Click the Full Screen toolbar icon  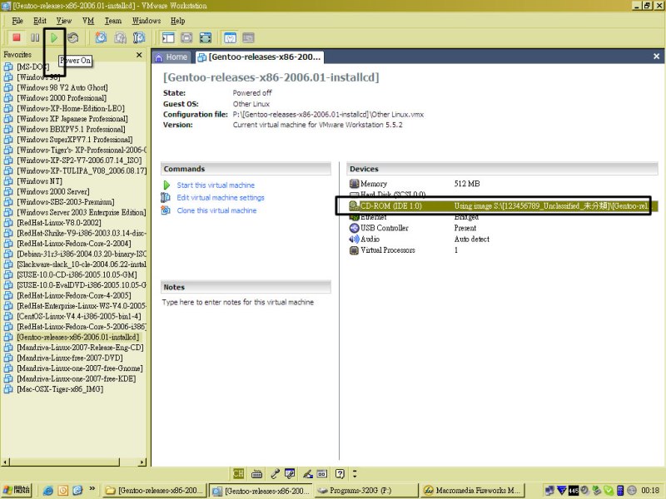coord(205,37)
